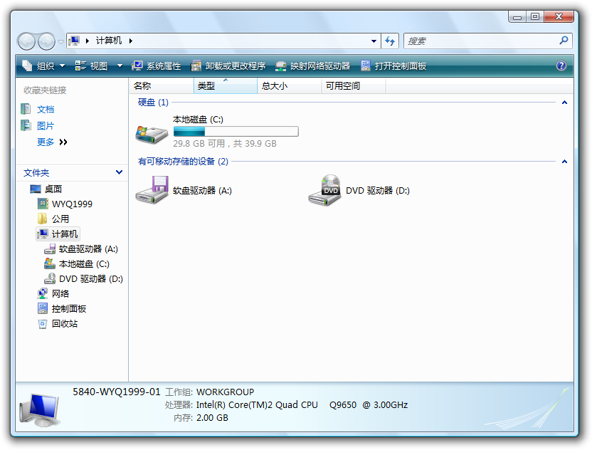
Task: Click the 视图 toolbar button
Action: [91, 66]
